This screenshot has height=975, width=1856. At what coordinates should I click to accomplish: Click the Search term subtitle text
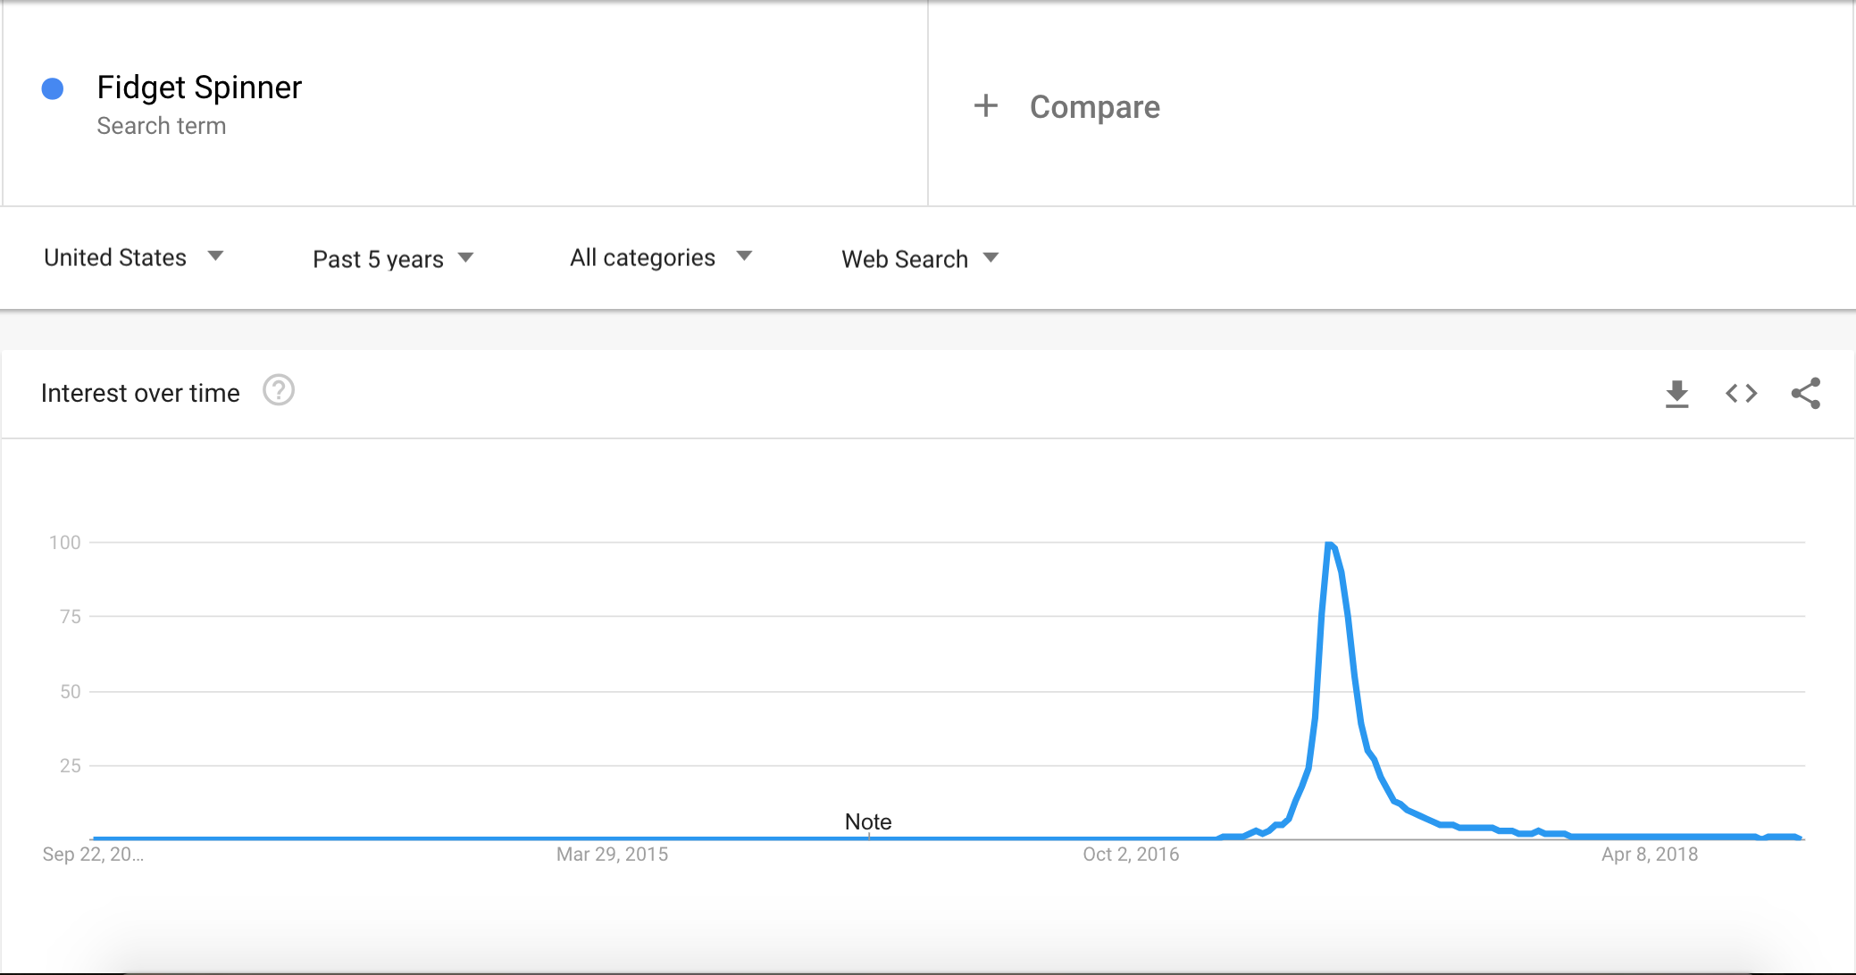pos(162,126)
